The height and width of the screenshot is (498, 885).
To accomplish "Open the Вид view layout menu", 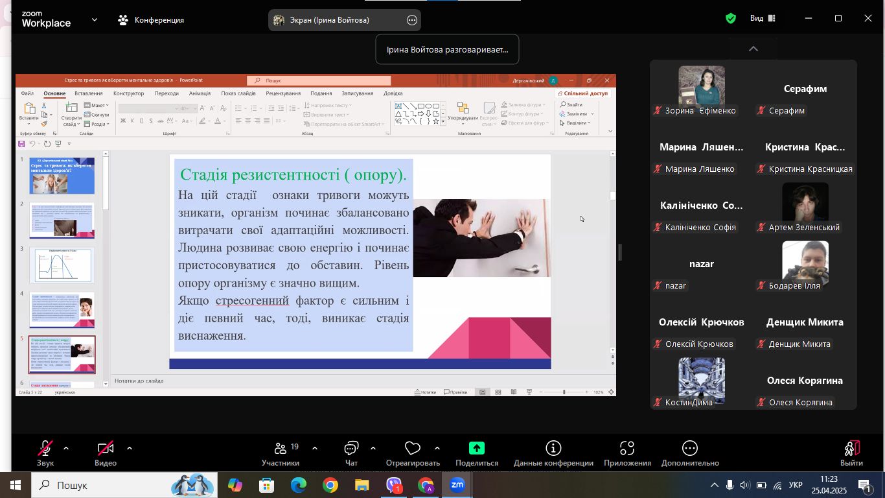I will [763, 19].
